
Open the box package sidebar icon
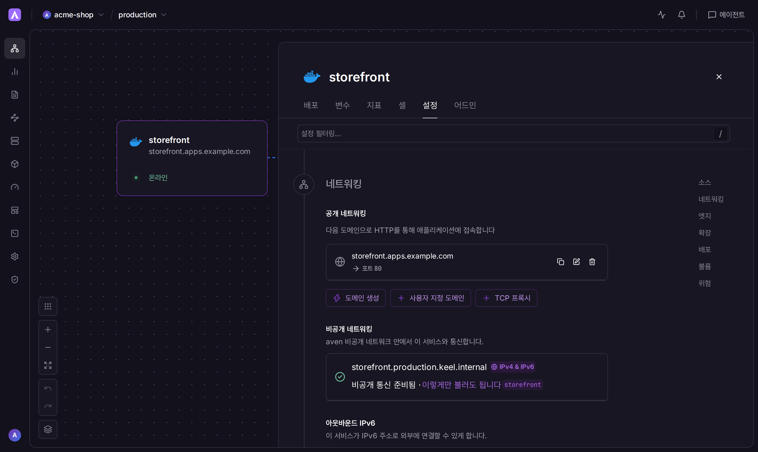15,164
